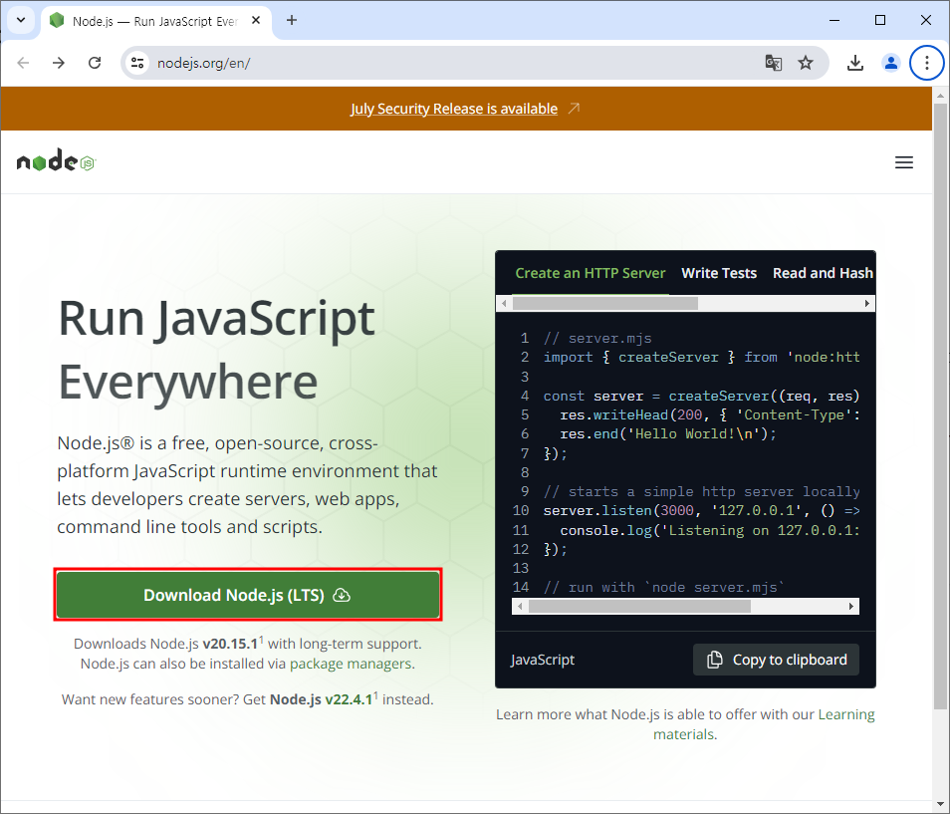The width and height of the screenshot is (950, 814).
Task: Click Copy to clipboard button
Action: tap(776, 660)
